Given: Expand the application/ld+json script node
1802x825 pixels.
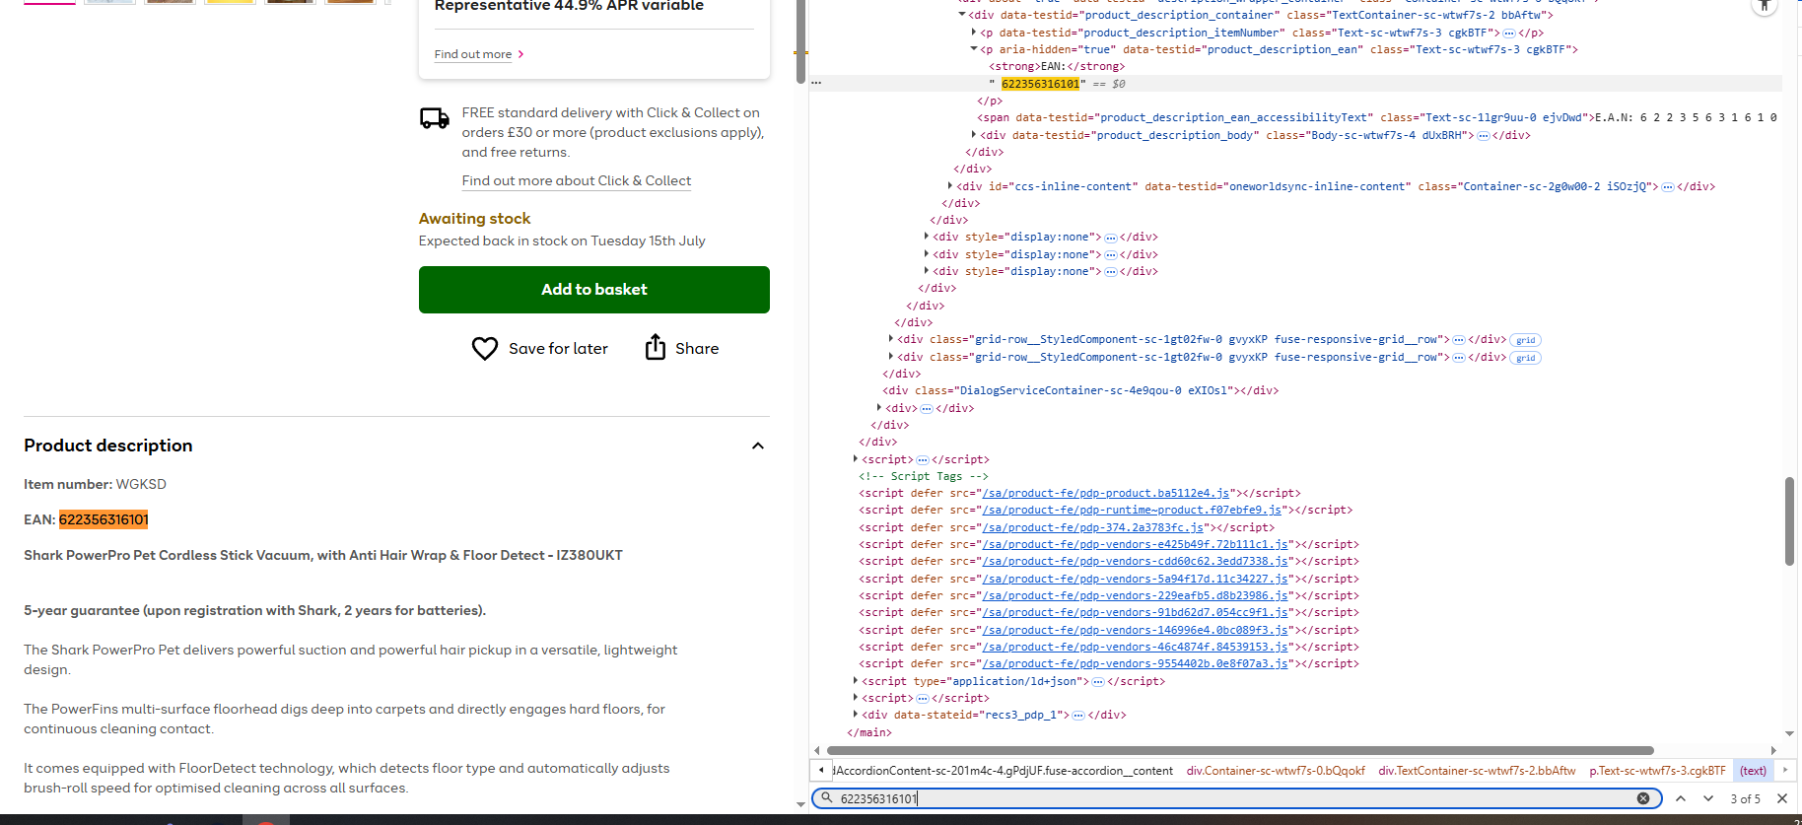Looking at the screenshot, I should [856, 681].
